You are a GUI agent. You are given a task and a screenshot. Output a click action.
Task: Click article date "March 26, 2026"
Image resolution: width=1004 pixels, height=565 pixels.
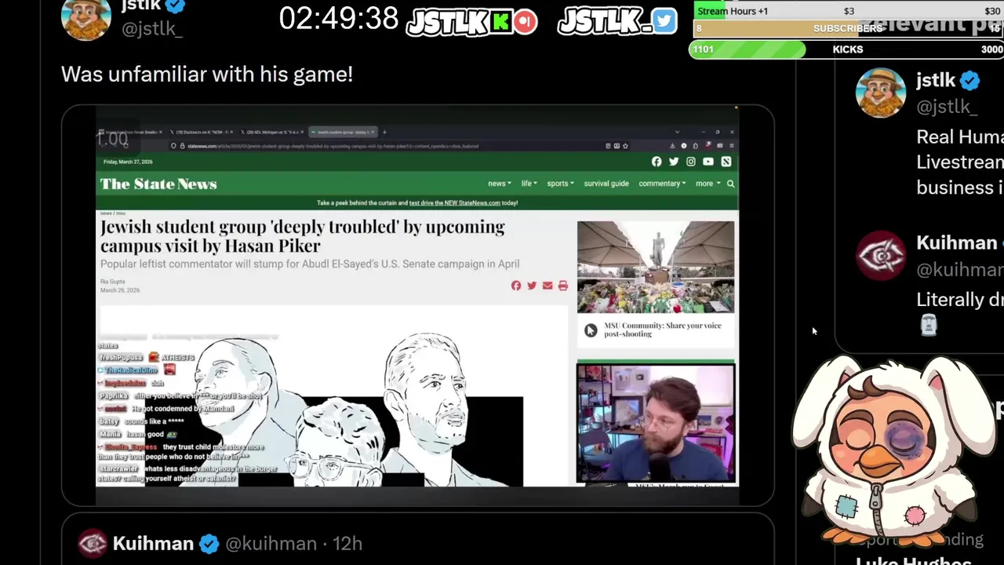point(120,290)
